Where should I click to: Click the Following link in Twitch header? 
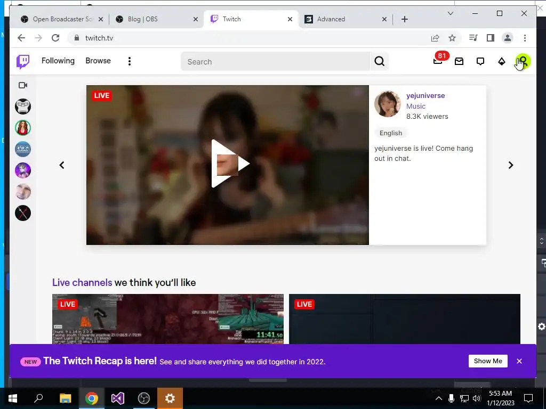tap(58, 61)
